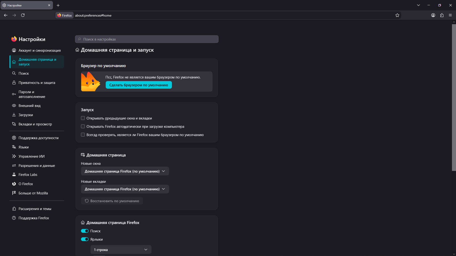Viewport: 456px width, 256px height.
Task: Open Разрешения и данные section
Action: (37, 166)
